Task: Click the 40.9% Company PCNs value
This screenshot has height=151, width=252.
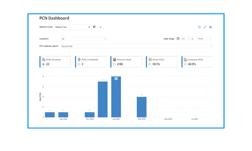Action: [x=192, y=64]
